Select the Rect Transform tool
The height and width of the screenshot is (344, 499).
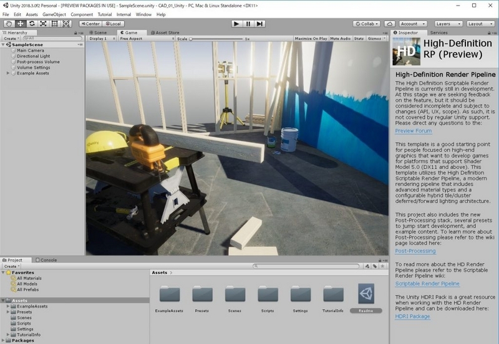(54, 24)
